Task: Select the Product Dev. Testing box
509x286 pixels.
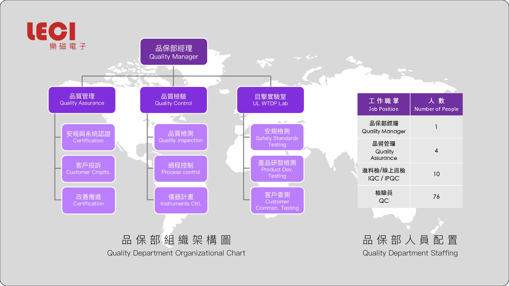Action: [x=277, y=169]
